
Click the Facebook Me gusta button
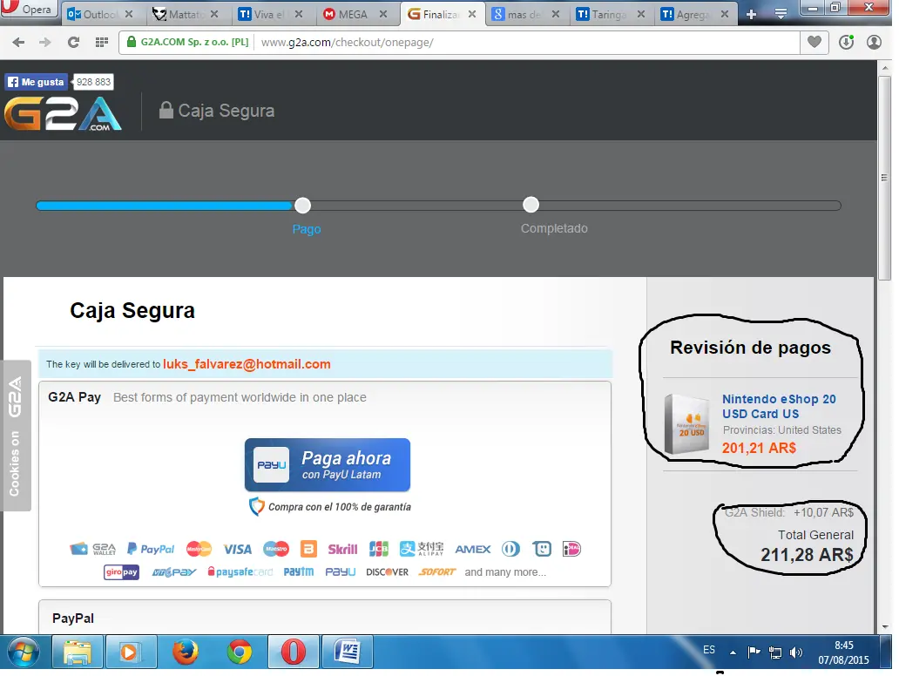37,82
